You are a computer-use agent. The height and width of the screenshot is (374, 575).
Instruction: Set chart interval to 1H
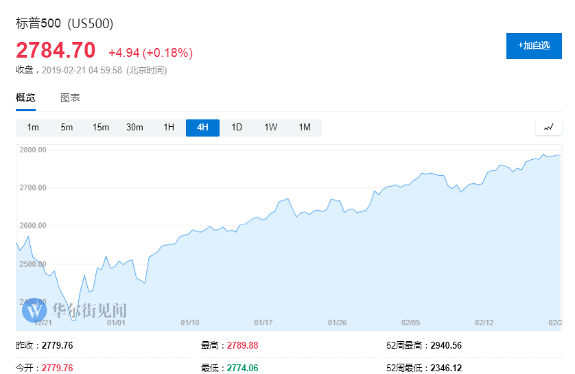click(x=169, y=128)
